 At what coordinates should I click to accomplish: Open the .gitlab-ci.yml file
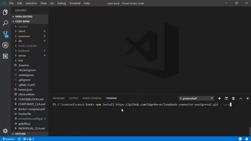(x=30, y=85)
